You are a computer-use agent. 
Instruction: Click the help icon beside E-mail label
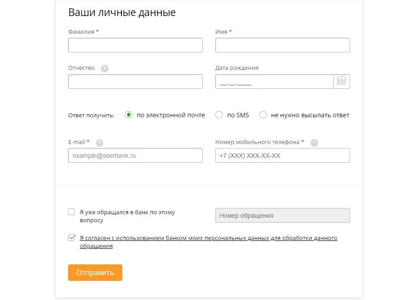(x=100, y=143)
